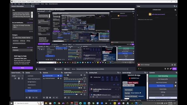Open chat community users icon

point(175,10)
